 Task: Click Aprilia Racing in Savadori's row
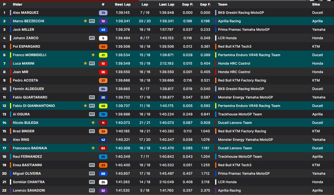[x=229, y=191]
